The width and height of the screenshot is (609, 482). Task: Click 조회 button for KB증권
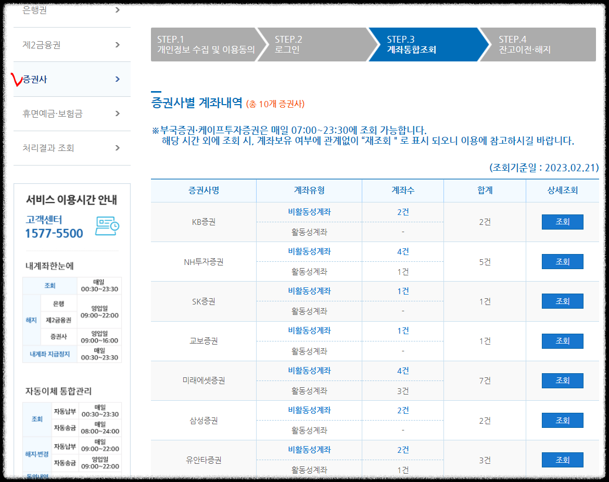(562, 222)
